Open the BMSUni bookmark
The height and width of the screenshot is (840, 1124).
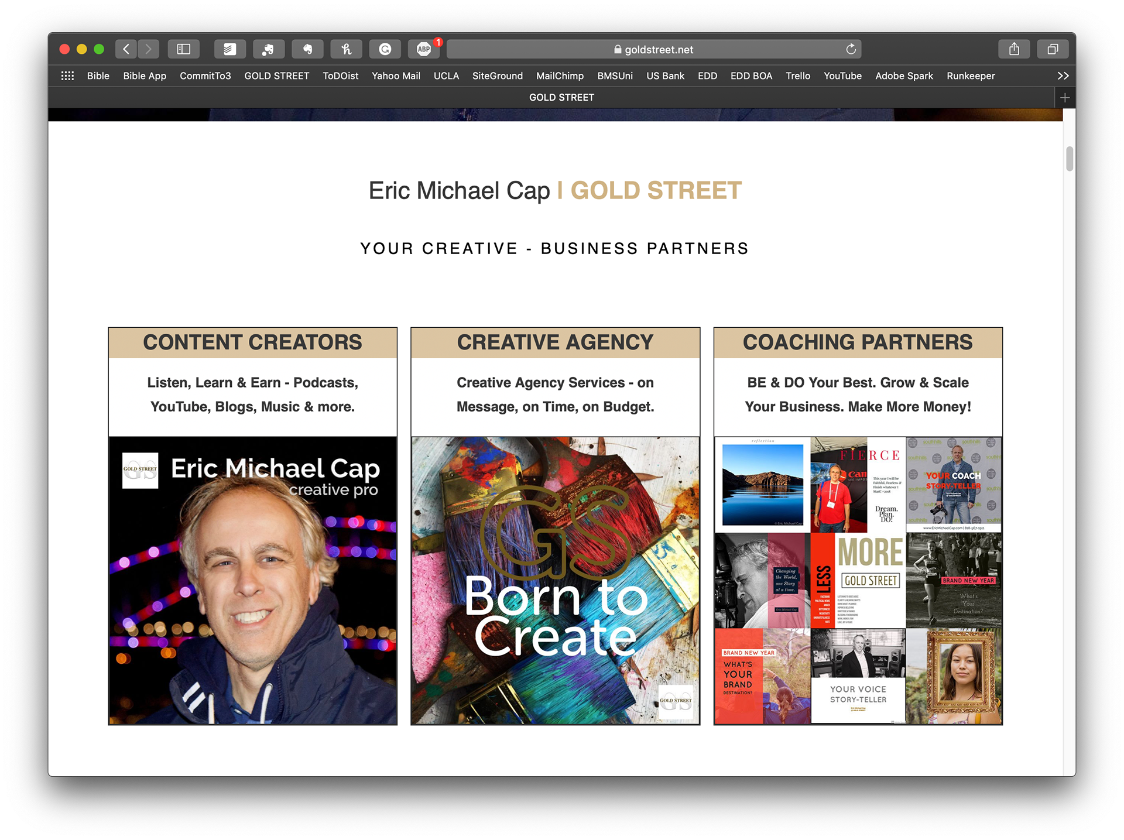615,76
